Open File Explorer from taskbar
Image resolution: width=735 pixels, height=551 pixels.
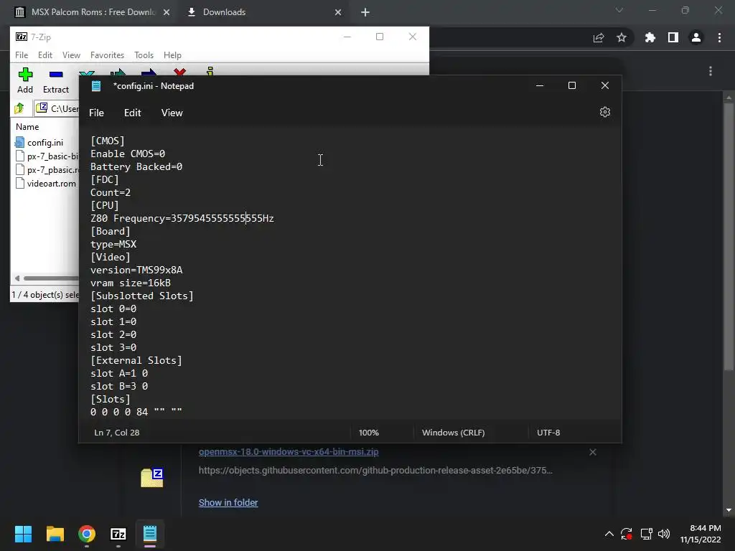[x=55, y=534]
